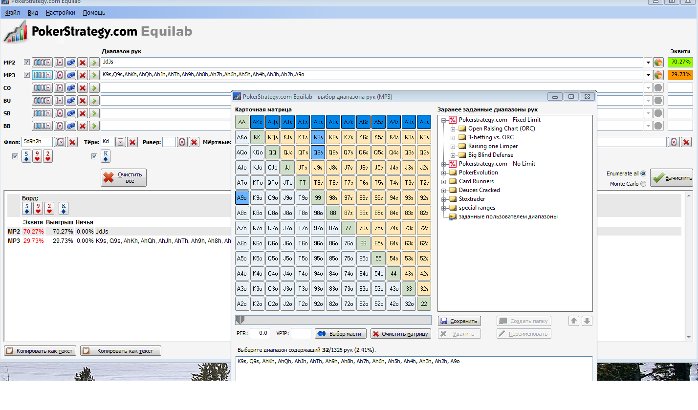Click single-card selector icon in SB row
The width and height of the screenshot is (698, 410).
59,113
